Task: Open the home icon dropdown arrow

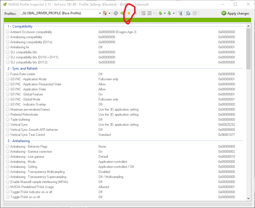Action: click(x=109, y=13)
